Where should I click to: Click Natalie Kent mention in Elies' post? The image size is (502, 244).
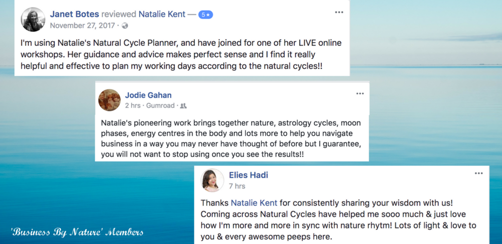pyautogui.click(x=254, y=203)
